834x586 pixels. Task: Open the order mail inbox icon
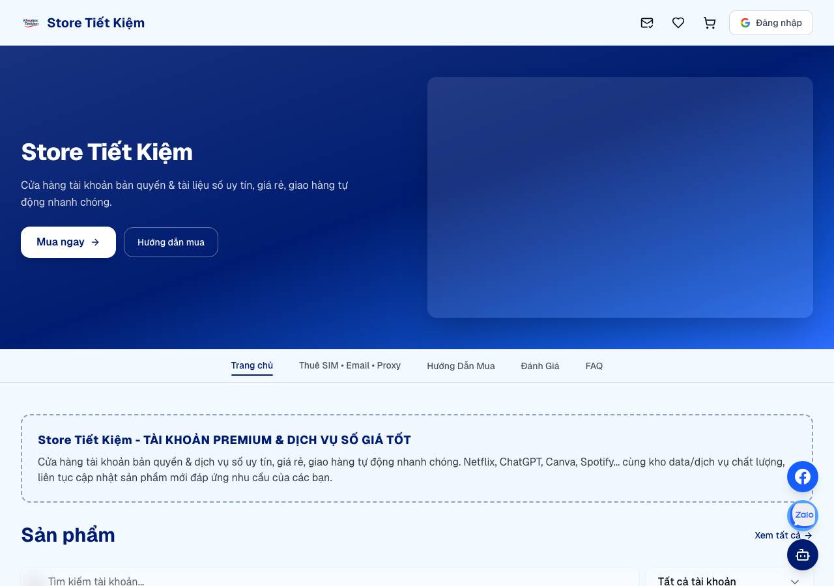coord(647,23)
